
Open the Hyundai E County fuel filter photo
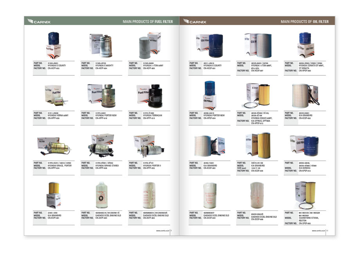(54, 45)
